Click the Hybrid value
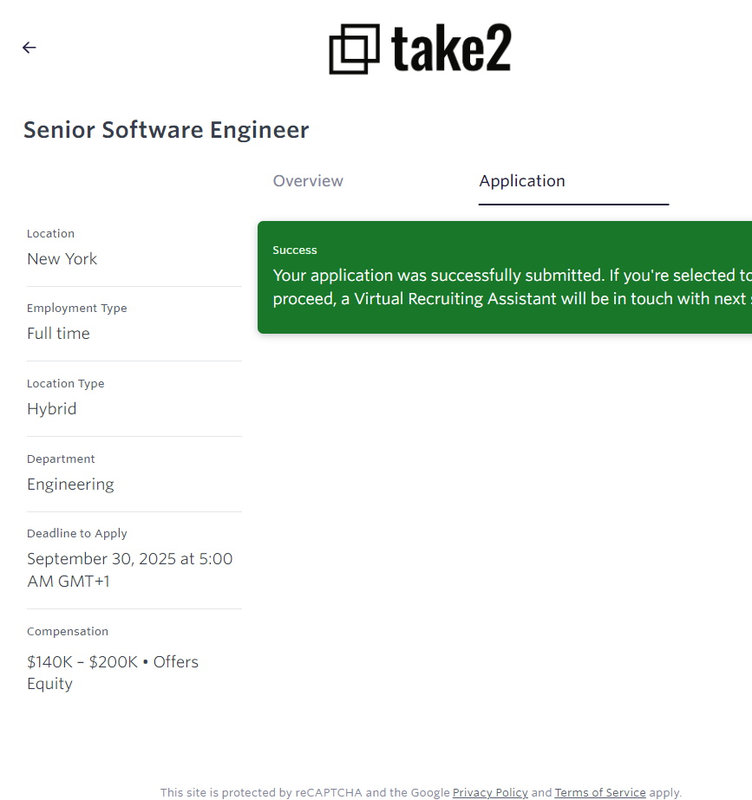 51,409
